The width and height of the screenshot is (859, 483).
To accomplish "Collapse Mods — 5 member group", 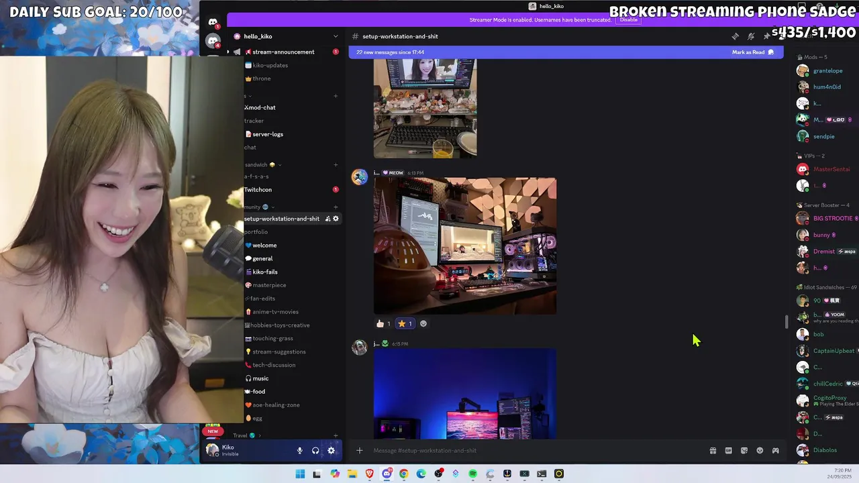I will click(811, 57).
